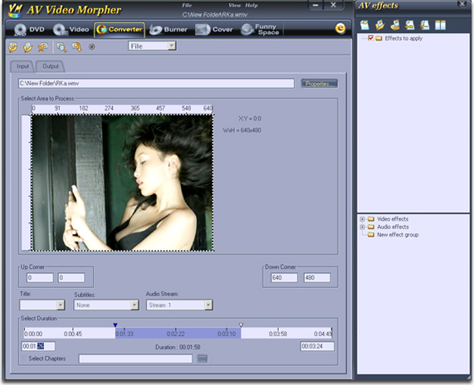The image size is (474, 385).
Task: Click the Down Corner 480 field
Action: click(x=317, y=278)
